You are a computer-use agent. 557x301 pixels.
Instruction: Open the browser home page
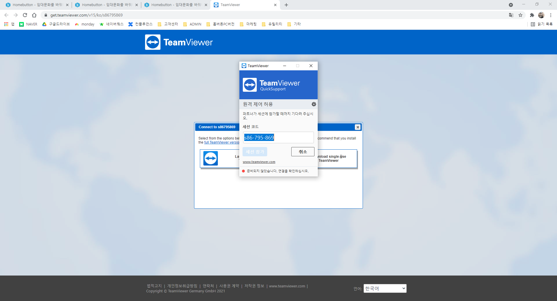point(34,15)
